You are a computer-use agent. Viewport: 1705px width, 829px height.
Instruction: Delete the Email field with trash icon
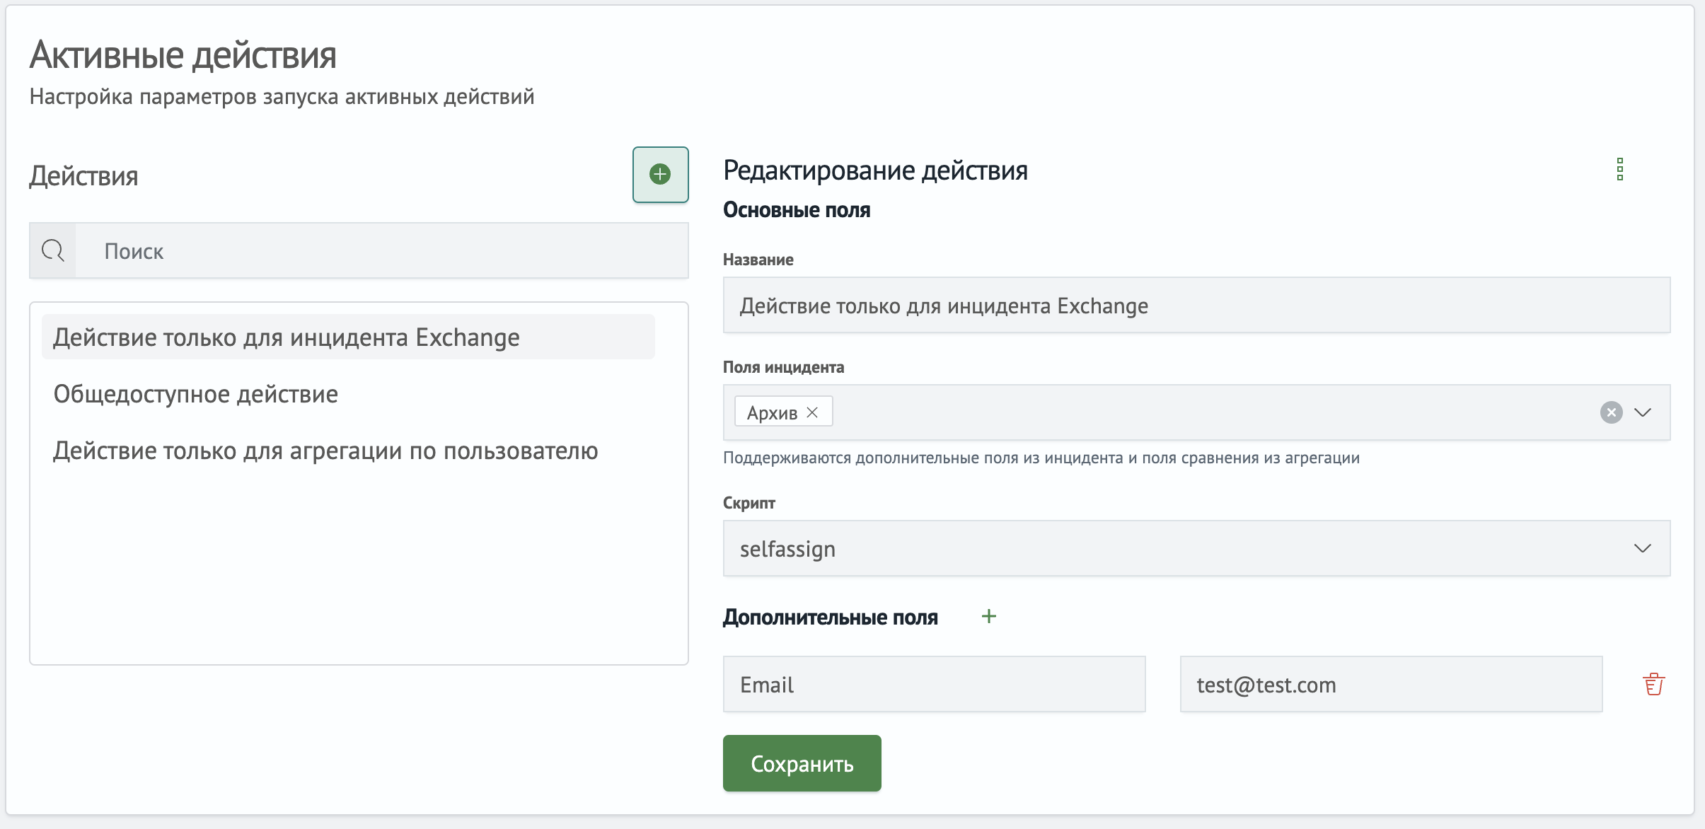(1653, 684)
